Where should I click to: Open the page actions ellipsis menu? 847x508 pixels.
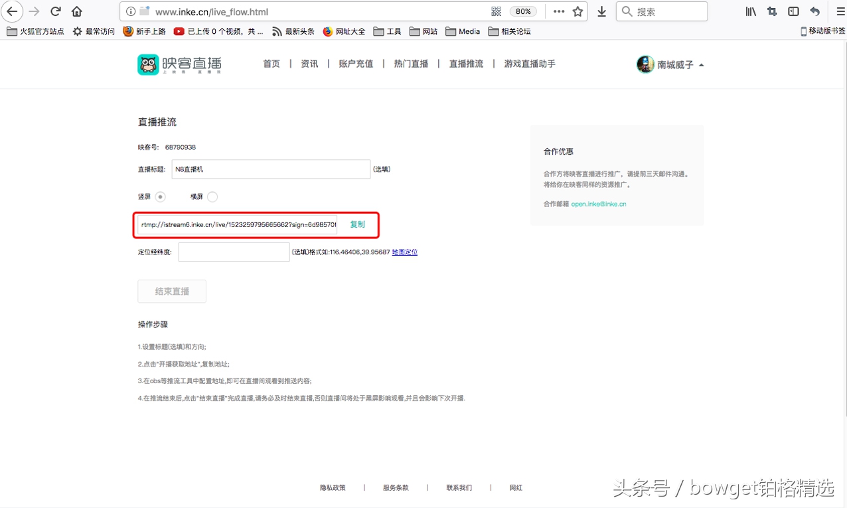point(558,11)
